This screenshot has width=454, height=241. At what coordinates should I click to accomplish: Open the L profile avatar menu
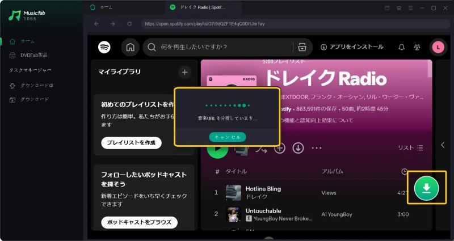tap(438, 47)
